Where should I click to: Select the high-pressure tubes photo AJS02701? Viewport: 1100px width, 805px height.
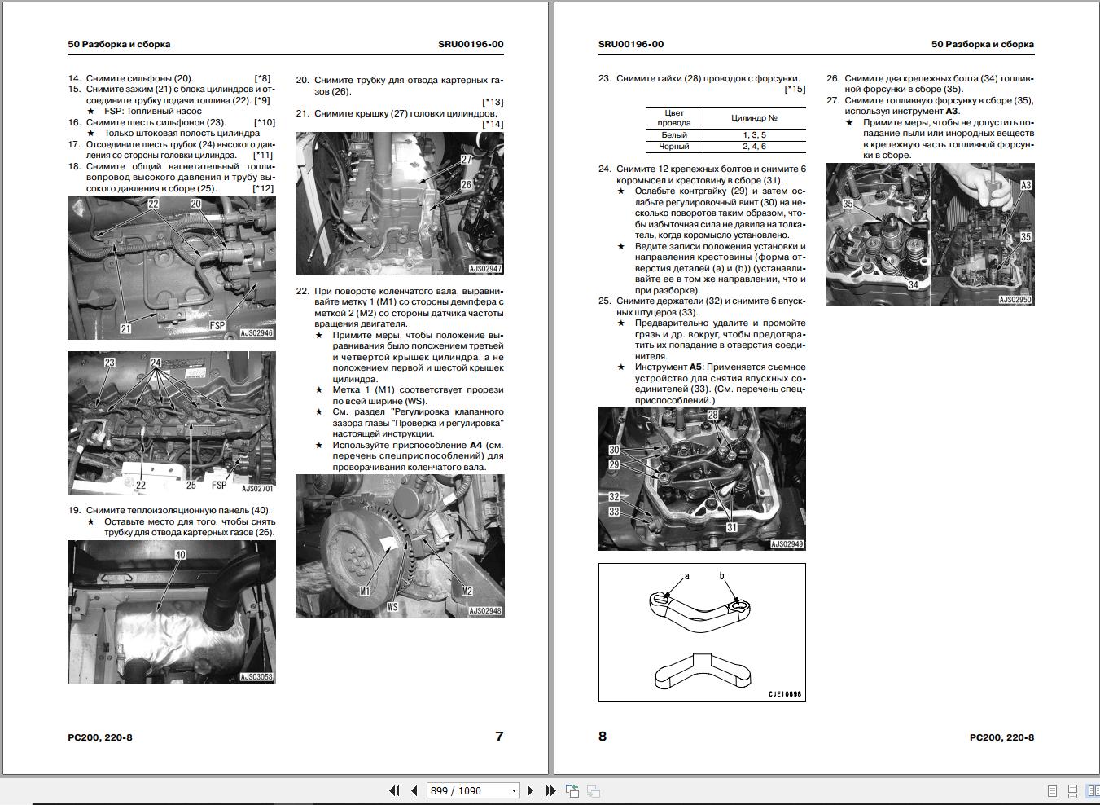(171, 423)
